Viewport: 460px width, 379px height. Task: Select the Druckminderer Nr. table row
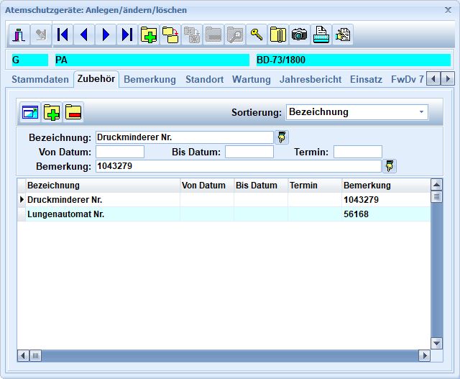coord(224,200)
